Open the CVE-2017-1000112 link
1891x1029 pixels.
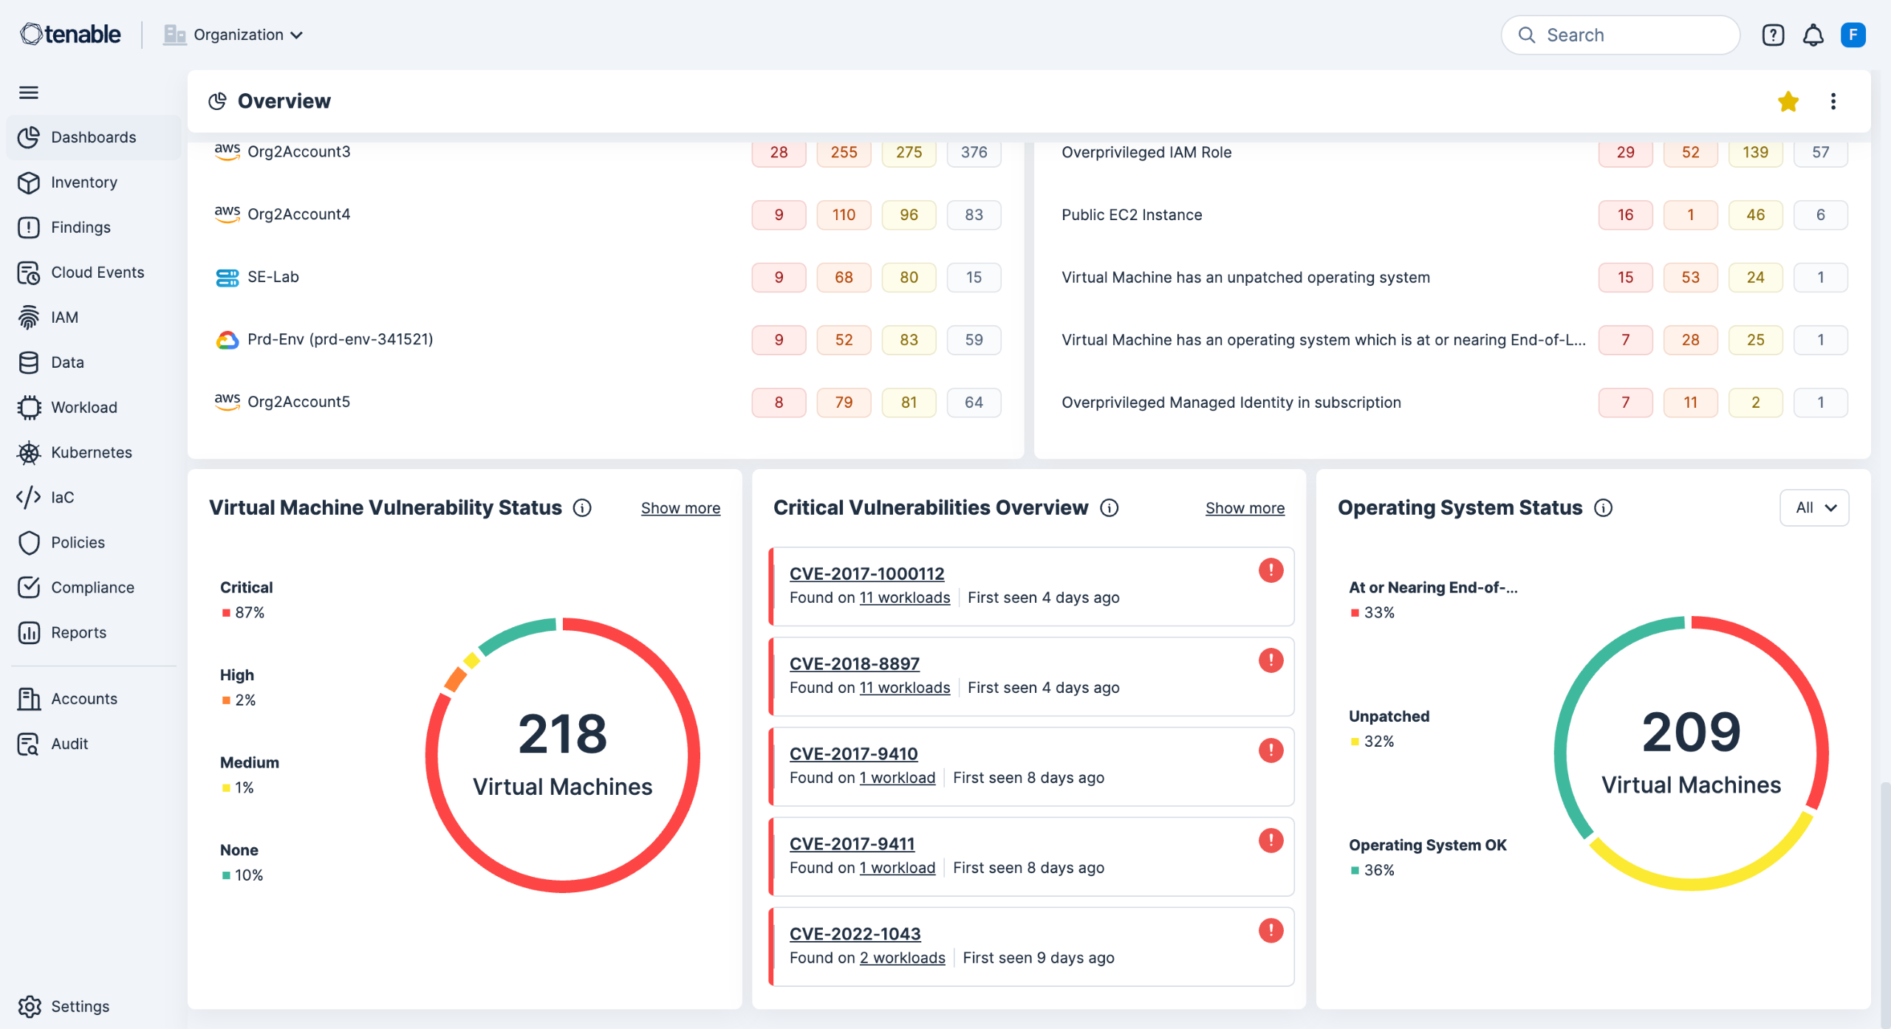coord(866,573)
